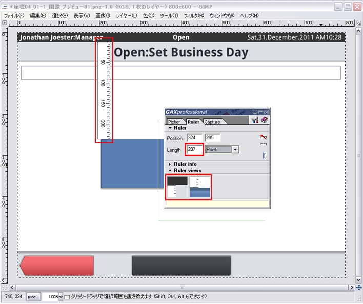The image size is (363, 304).
Task: Collapse the Ruler views section
Action: (170, 170)
